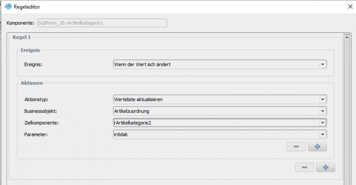The image size is (356, 185).
Task: Click the Regeleditor window title text
Action: click(x=27, y=7)
